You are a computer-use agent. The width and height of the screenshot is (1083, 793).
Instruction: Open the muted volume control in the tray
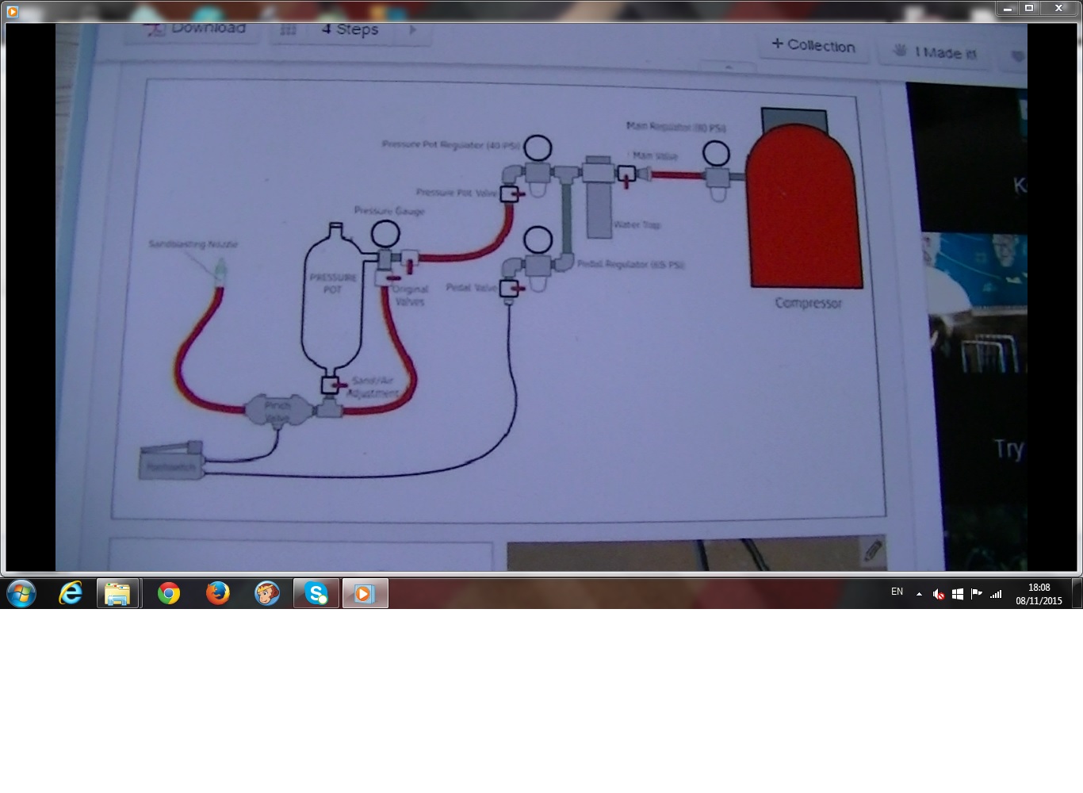(x=938, y=594)
